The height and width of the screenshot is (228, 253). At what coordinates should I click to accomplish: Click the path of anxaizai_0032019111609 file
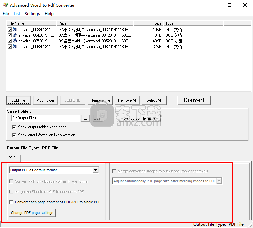coord(94,29)
